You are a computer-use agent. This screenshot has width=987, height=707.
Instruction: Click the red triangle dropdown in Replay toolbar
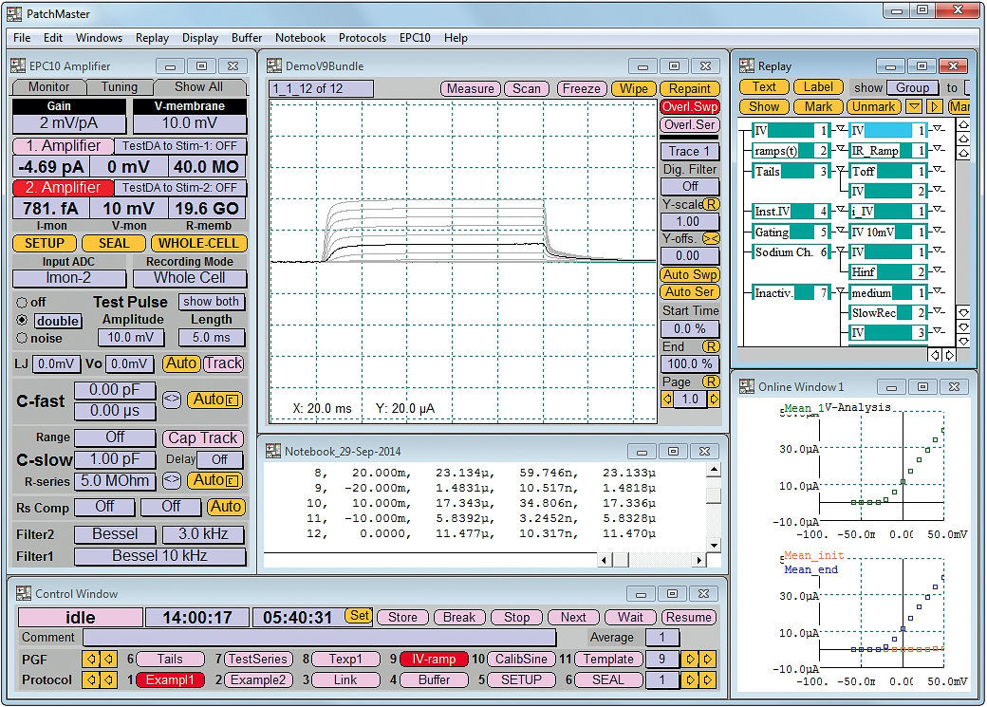pyautogui.click(x=913, y=106)
